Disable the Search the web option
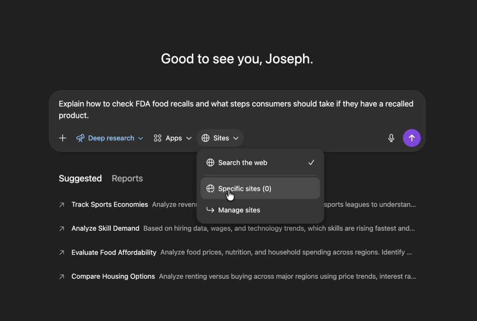 tap(260, 162)
